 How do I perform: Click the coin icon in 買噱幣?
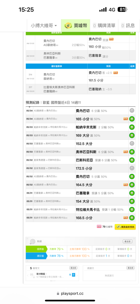click(68, 26)
